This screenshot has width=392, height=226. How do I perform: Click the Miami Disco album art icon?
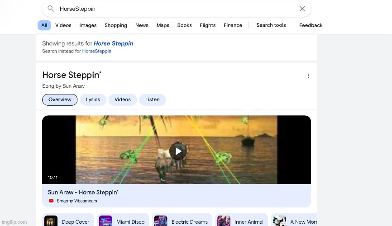pos(105,221)
